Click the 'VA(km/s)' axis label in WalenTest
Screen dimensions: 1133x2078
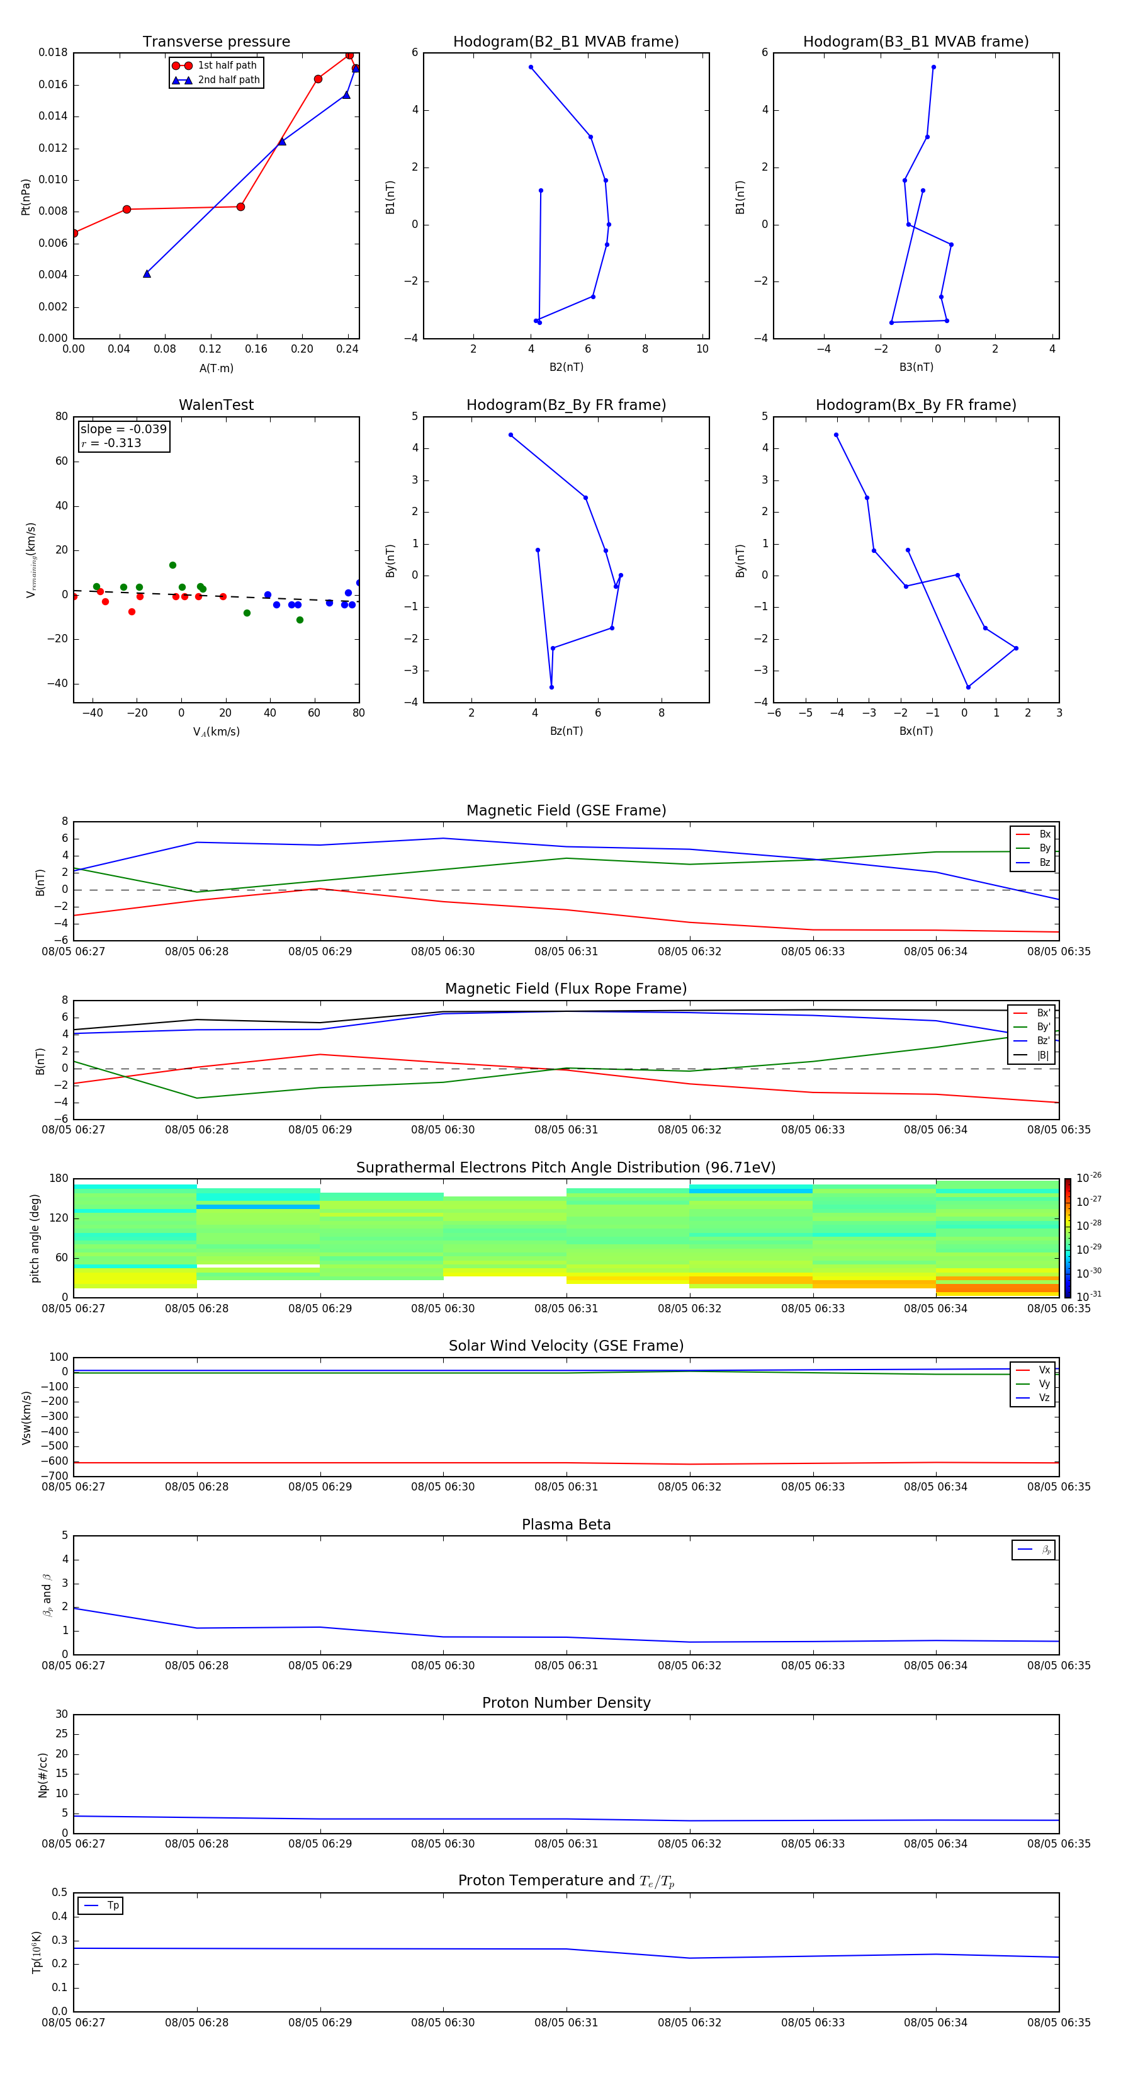[216, 732]
